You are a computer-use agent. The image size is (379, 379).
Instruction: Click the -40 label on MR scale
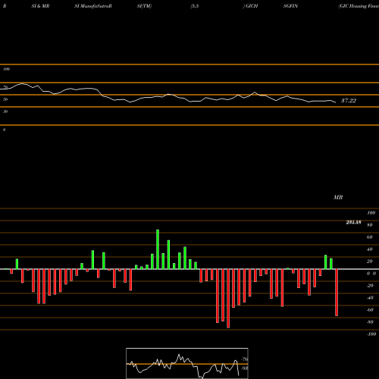point(370,298)
